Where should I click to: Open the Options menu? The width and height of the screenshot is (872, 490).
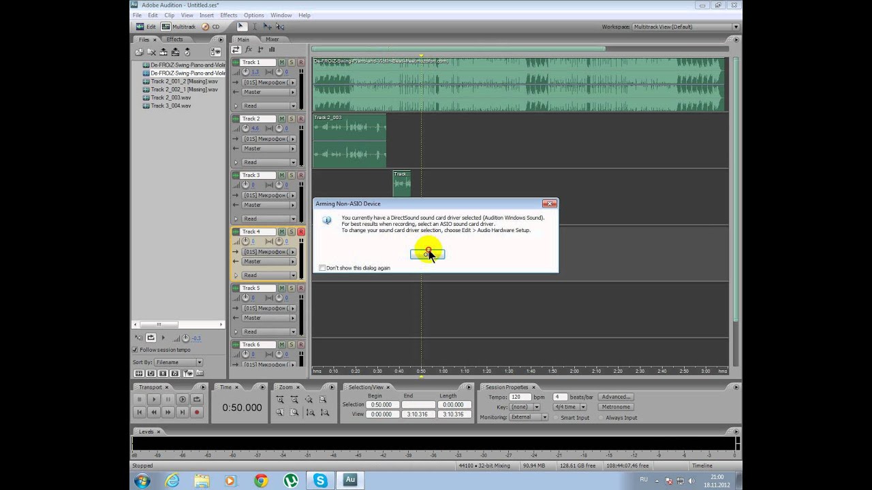[x=253, y=15]
